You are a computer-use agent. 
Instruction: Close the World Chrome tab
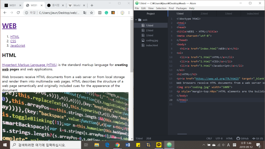tap(84, 5)
